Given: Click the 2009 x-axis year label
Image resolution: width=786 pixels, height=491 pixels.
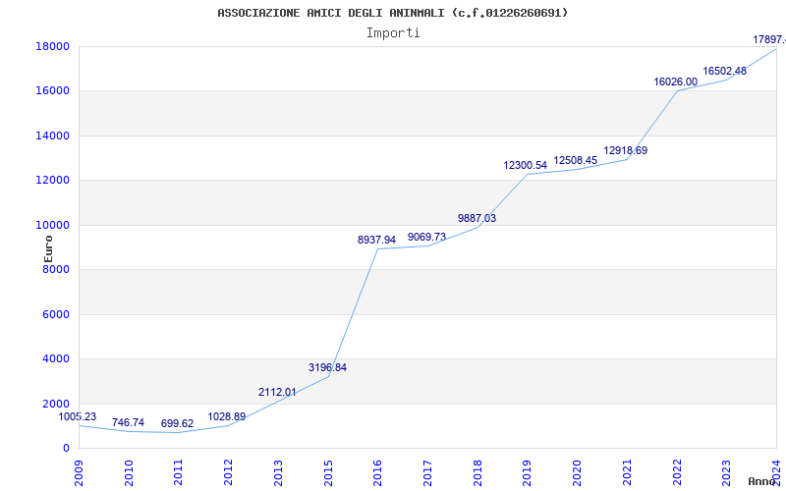Looking at the screenshot, I should 79,473.
